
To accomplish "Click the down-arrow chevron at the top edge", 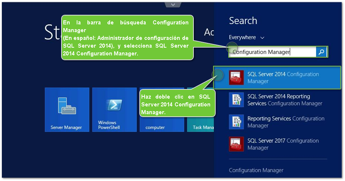I will point(173,4).
